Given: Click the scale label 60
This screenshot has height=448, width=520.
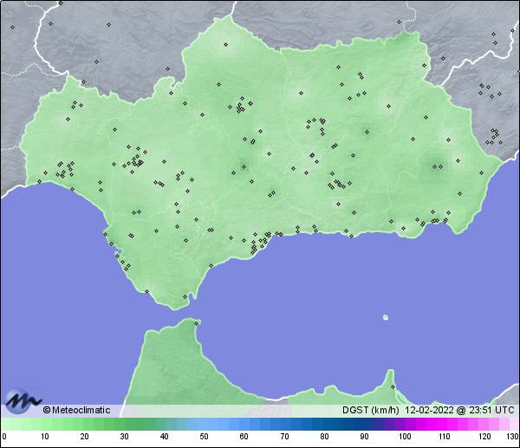Looking at the screenshot, I should pos(244,436).
